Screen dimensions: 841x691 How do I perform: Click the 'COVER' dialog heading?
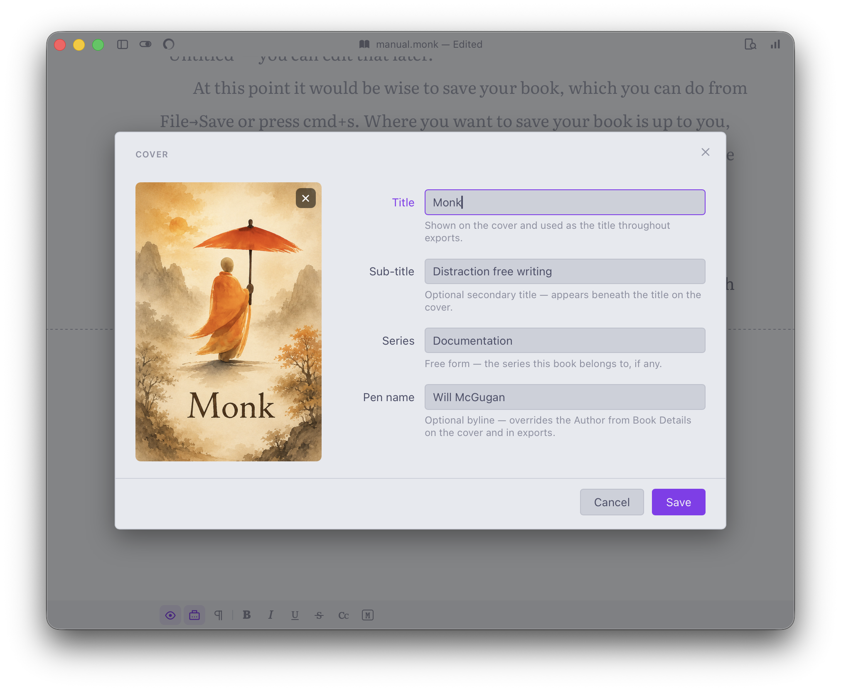click(152, 154)
